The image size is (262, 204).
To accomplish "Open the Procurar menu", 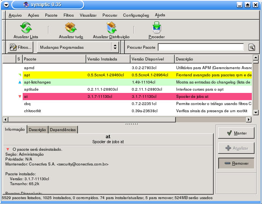I will coord(110,15).
